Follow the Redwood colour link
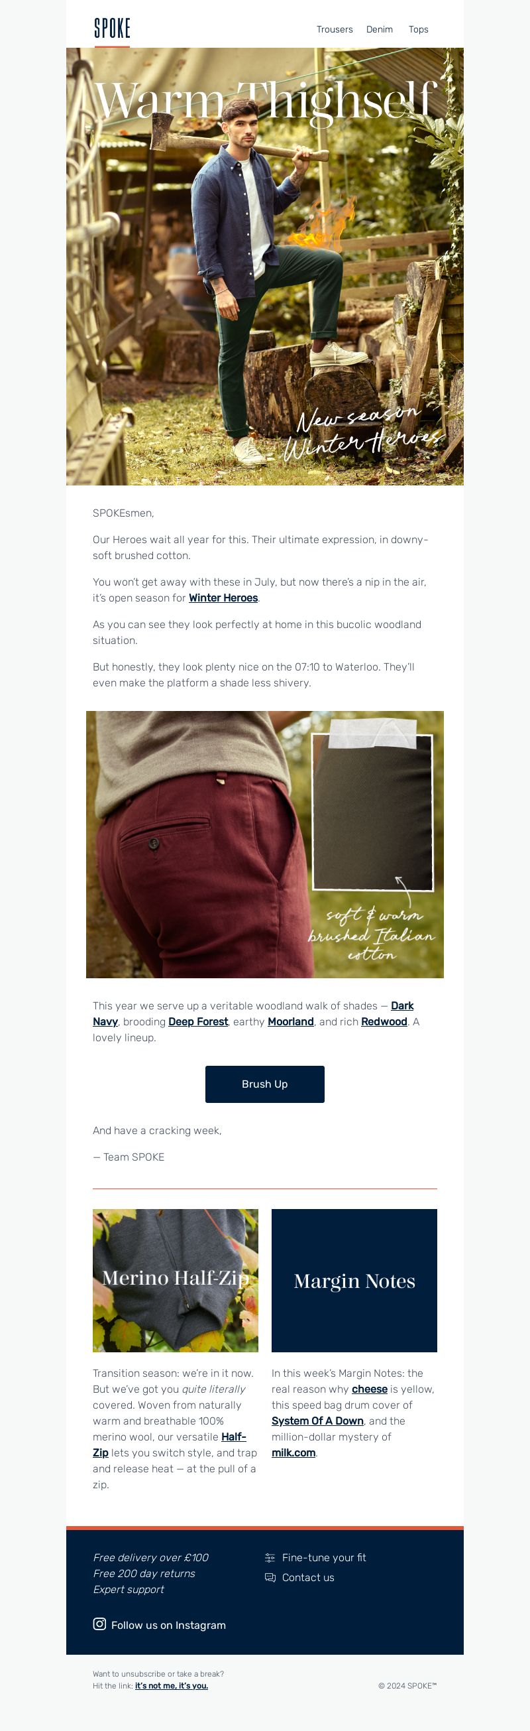 click(x=384, y=1021)
